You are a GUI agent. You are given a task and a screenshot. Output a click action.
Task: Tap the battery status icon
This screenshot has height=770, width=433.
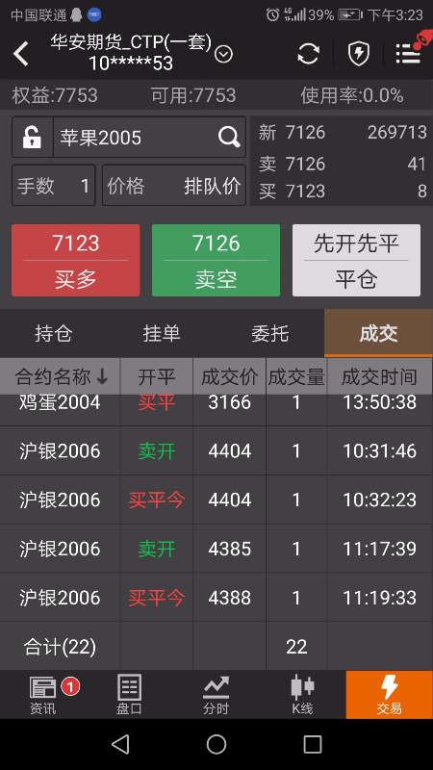(350, 14)
